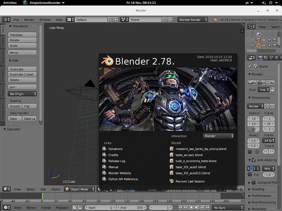This screenshot has height=211, width=282.
Task: Play animation forward in timeline
Action: pos(197,207)
